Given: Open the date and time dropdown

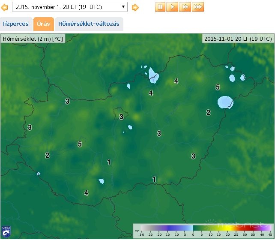Looking at the screenshot, I should (70, 7).
